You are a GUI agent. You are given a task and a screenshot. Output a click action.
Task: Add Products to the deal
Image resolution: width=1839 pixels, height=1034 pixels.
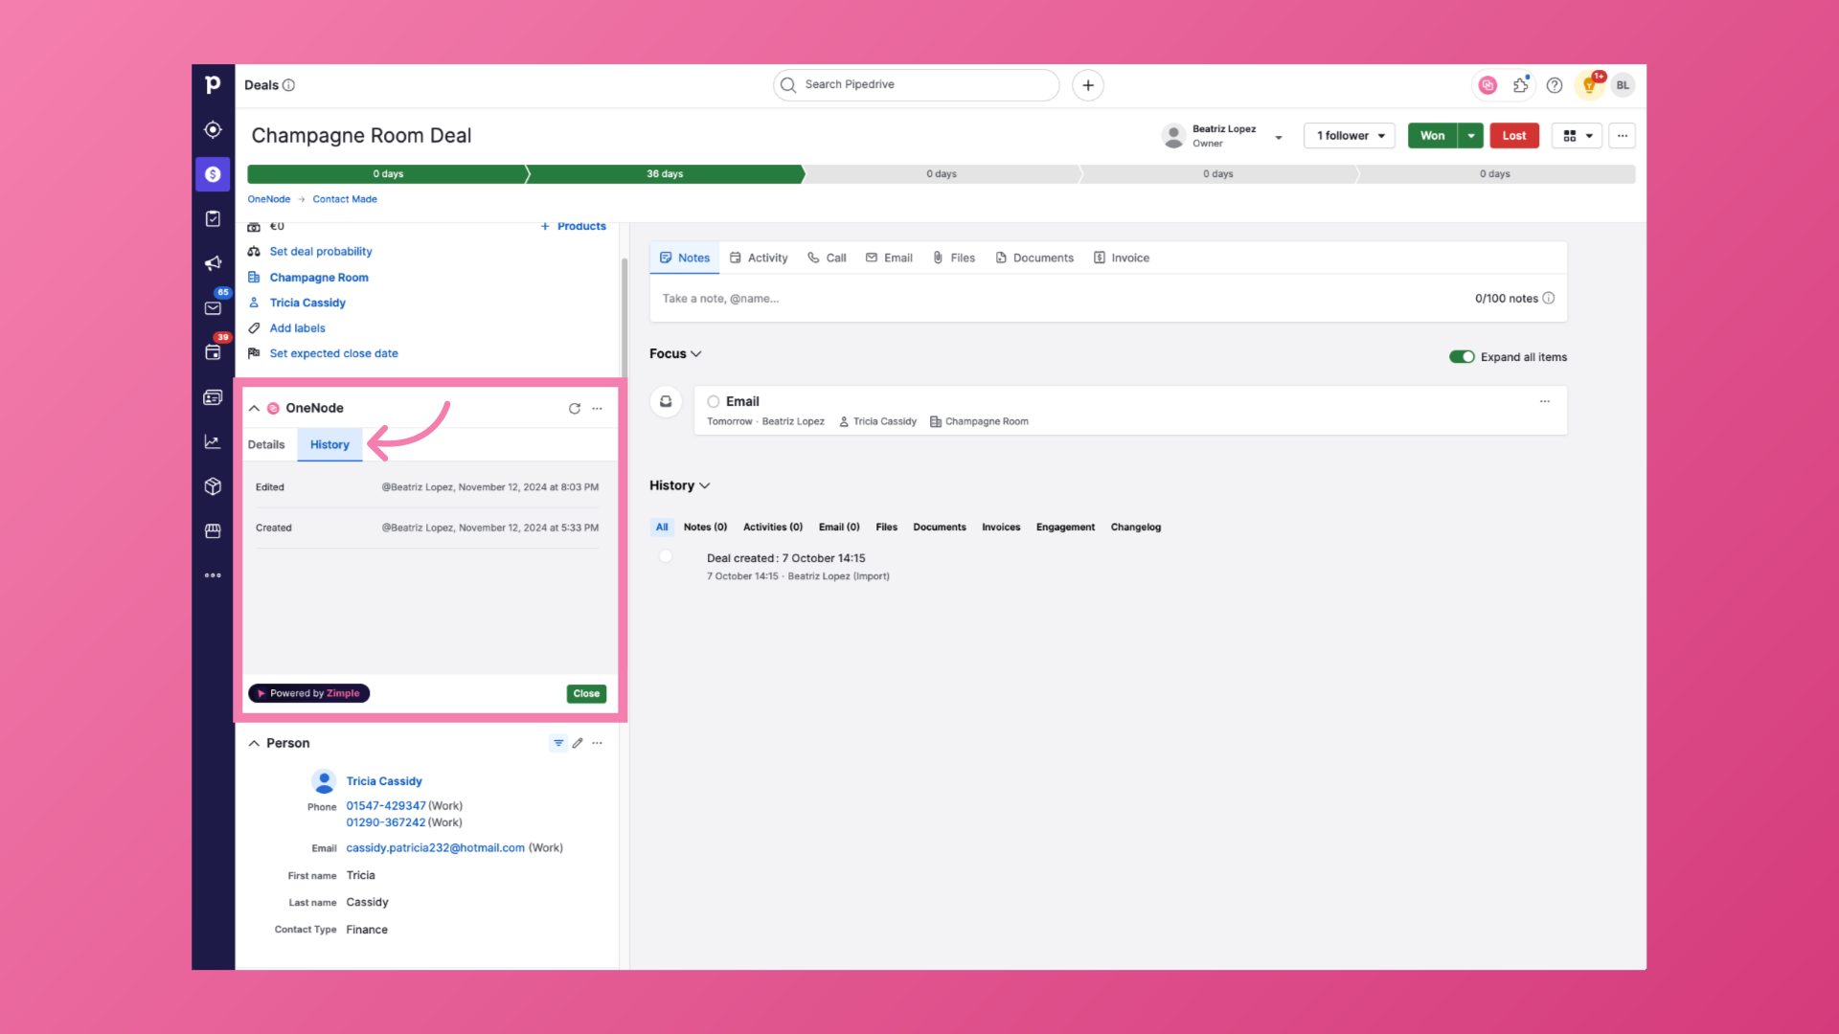(573, 227)
